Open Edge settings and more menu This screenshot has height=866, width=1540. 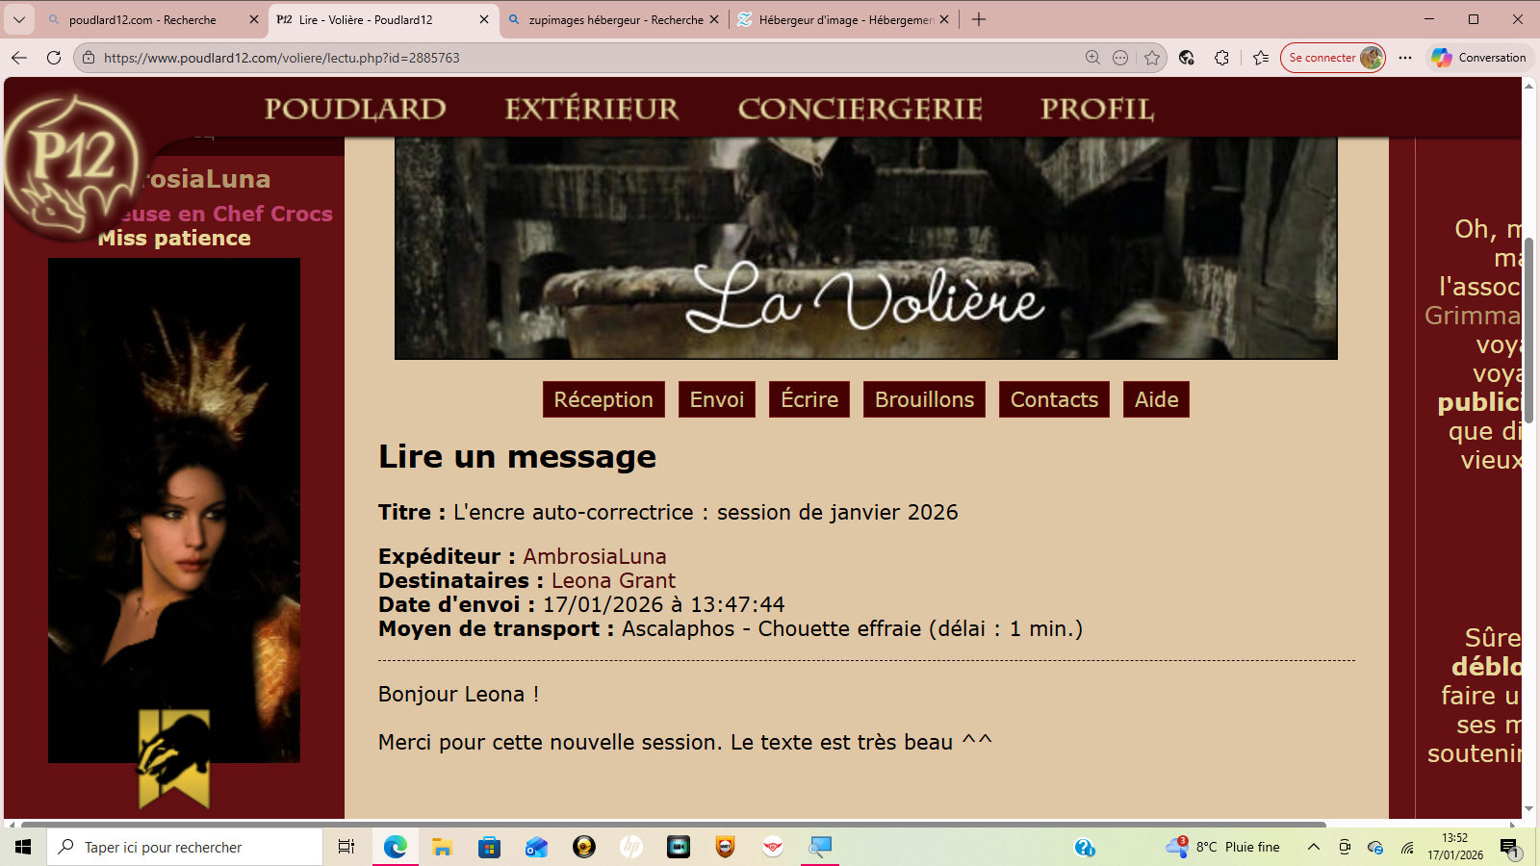point(1405,58)
